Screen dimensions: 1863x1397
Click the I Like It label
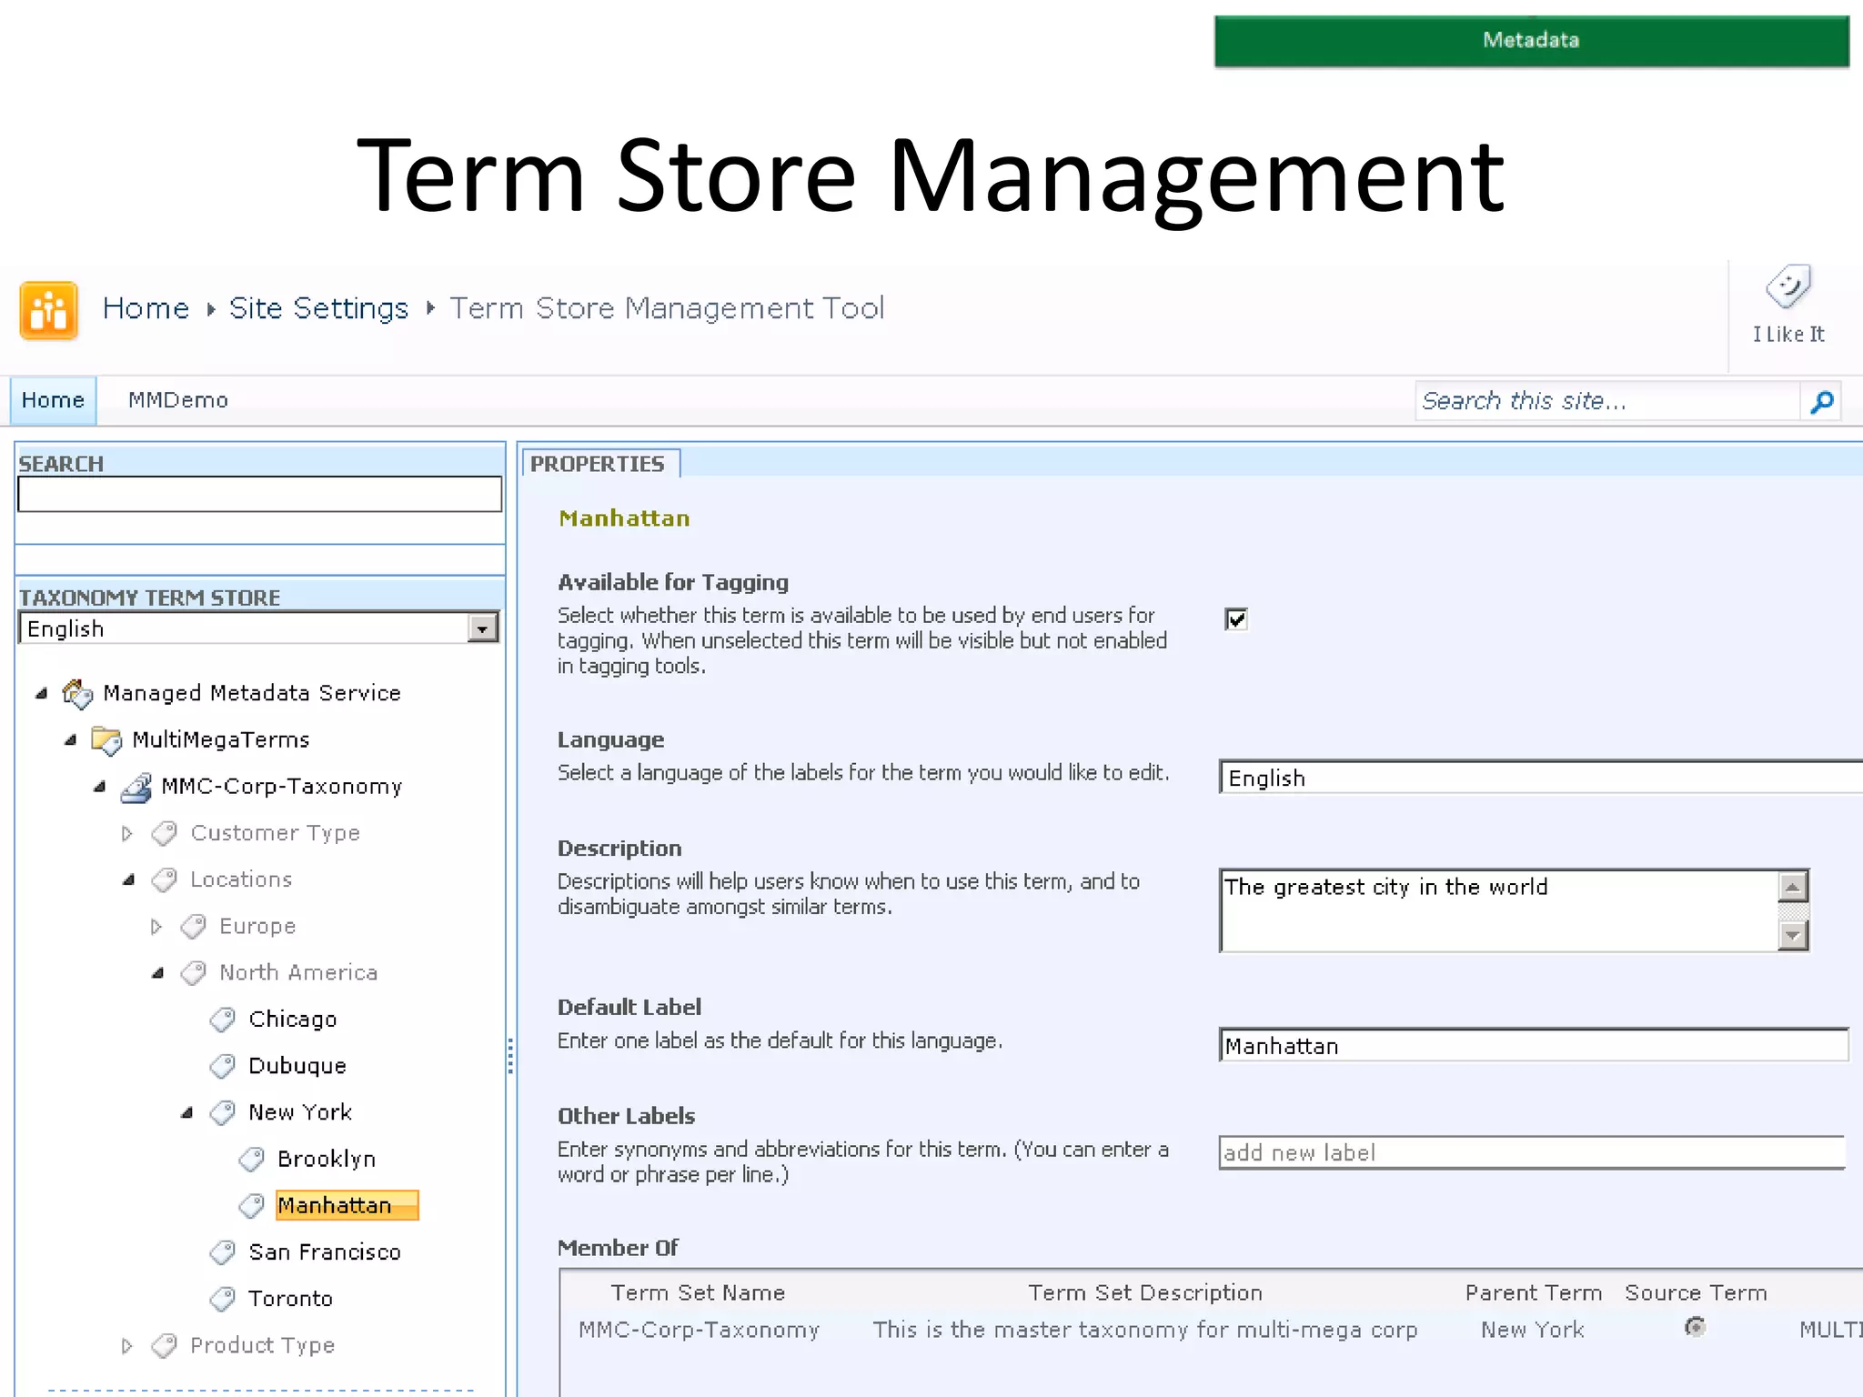[x=1788, y=334]
